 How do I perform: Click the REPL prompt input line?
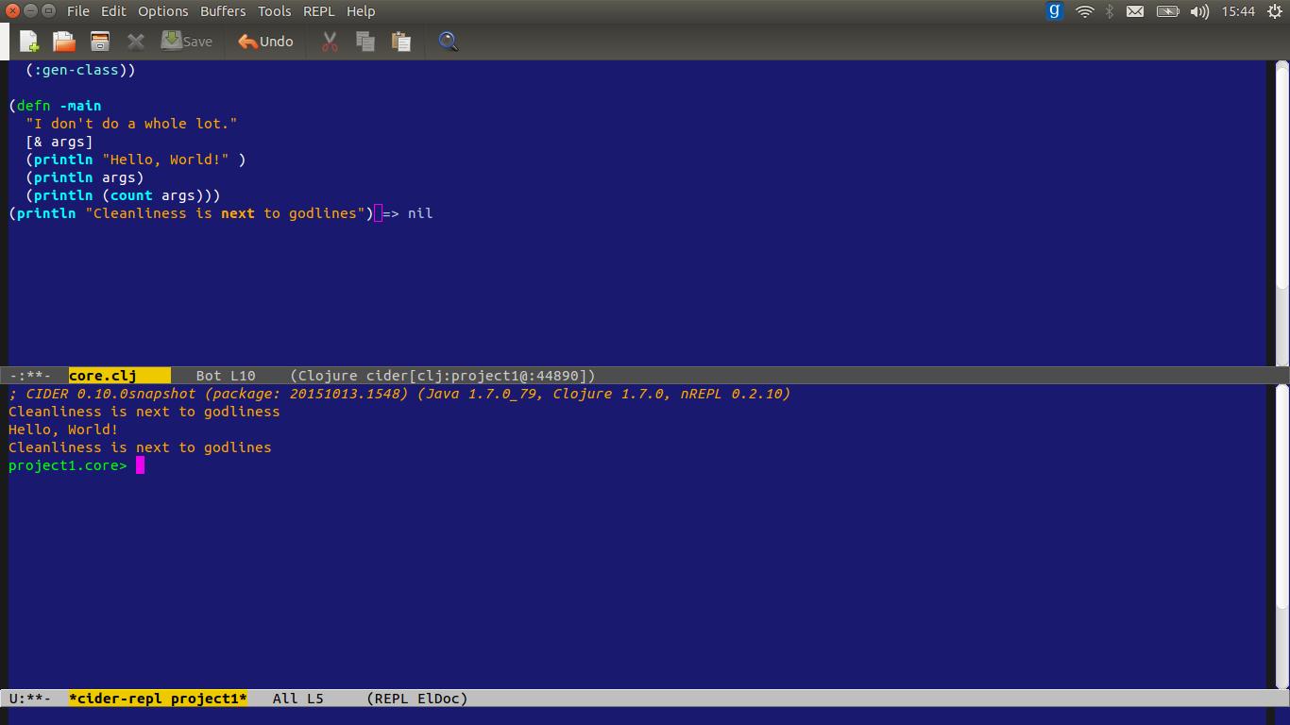pyautogui.click(x=378, y=465)
